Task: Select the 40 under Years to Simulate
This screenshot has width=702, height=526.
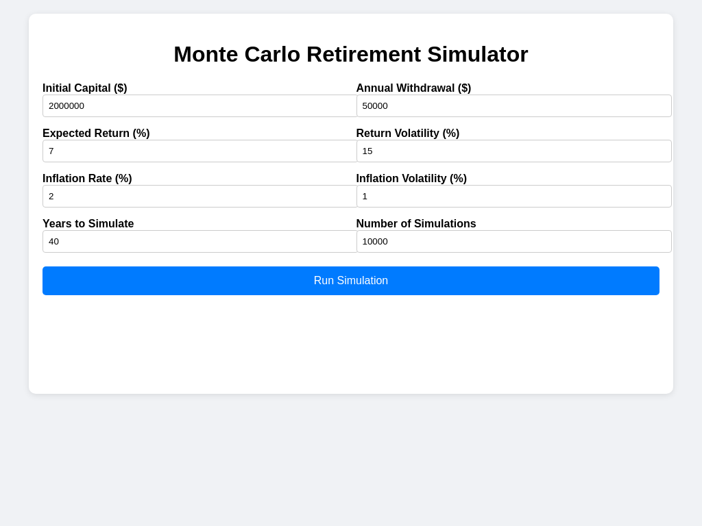Action: (53, 241)
